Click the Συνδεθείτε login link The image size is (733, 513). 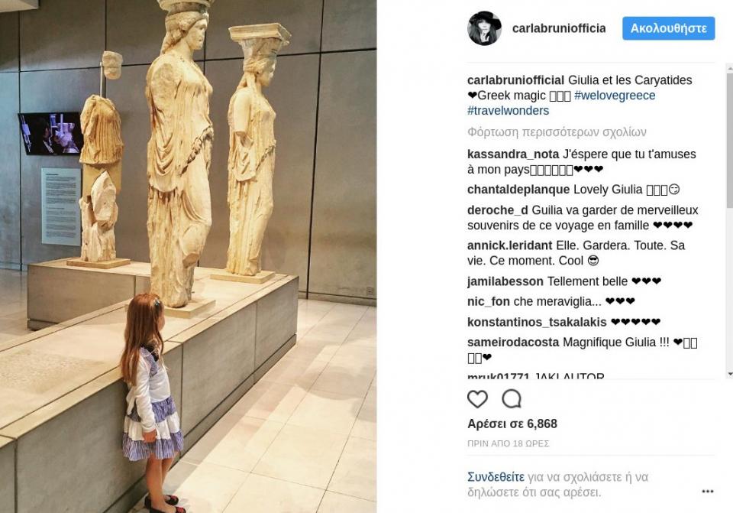496,477
